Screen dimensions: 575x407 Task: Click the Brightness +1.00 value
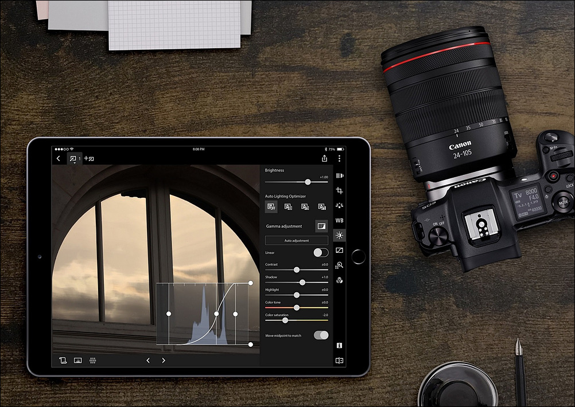click(324, 177)
